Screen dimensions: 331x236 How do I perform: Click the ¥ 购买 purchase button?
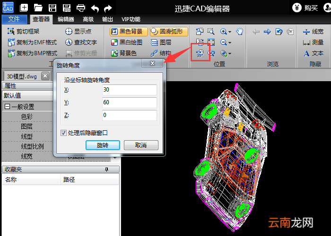[x=305, y=8]
